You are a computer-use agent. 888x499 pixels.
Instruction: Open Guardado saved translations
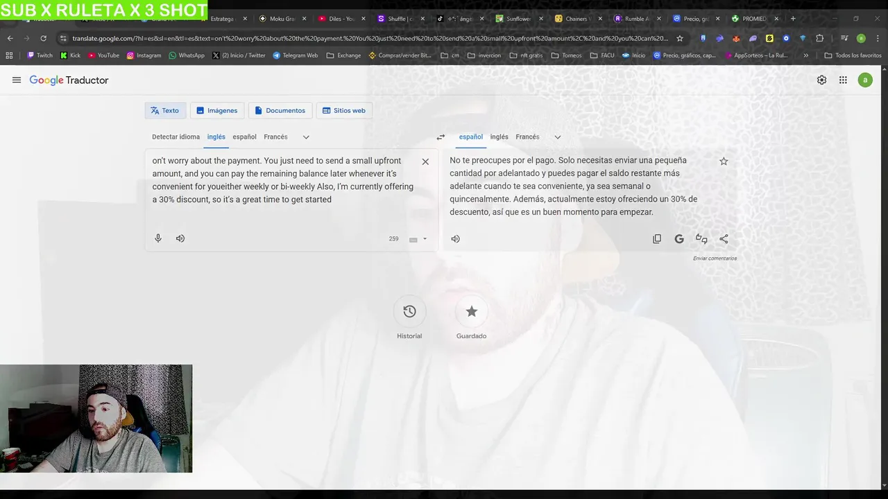(x=471, y=312)
